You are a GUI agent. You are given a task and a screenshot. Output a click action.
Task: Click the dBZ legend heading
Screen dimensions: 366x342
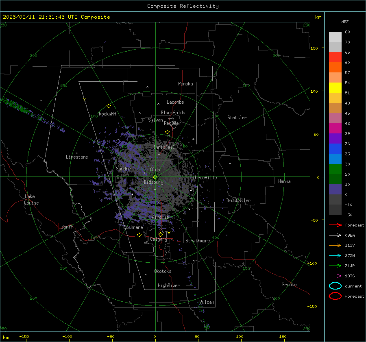[345, 22]
